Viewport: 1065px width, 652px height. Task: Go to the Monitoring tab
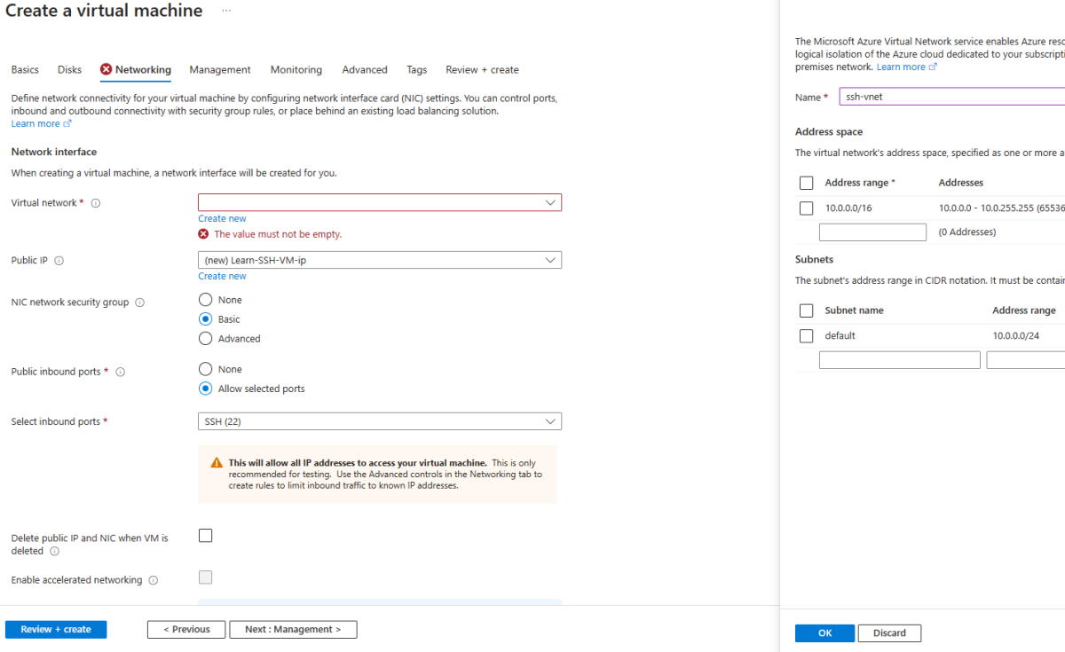click(296, 69)
